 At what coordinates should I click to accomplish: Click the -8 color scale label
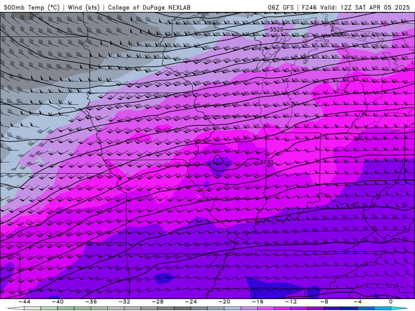(324, 302)
